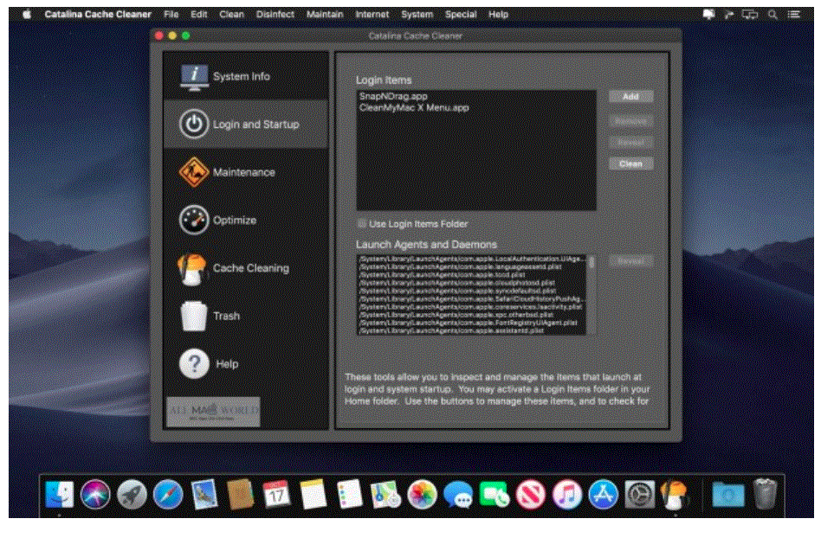Open the Help question mark section
This screenshot has height=538, width=821.
tap(245, 364)
